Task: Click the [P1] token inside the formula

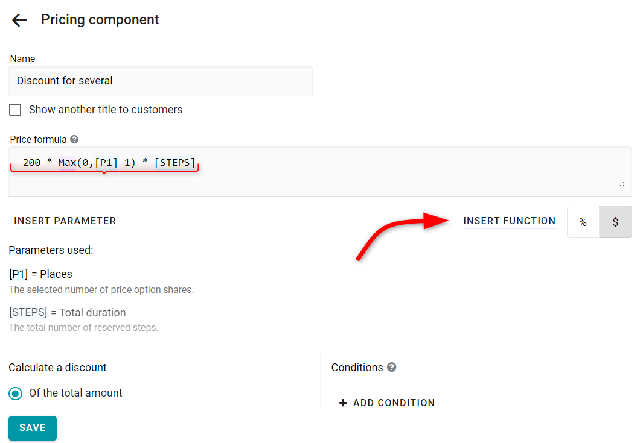Action: click(x=106, y=163)
